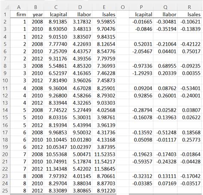The width and height of the screenshot is (203, 195).
Task: Select column C header
Action: click(56, 7)
